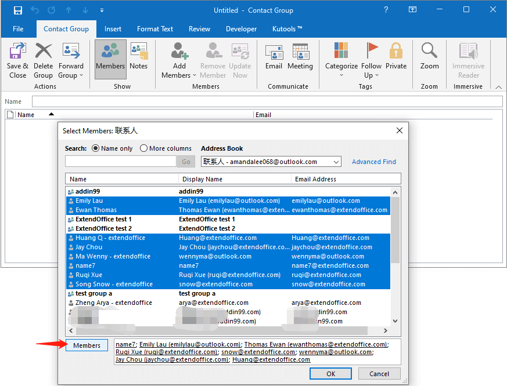Click Cancel in Select Members dialog
Screen dimensions: 507x386
coord(379,374)
